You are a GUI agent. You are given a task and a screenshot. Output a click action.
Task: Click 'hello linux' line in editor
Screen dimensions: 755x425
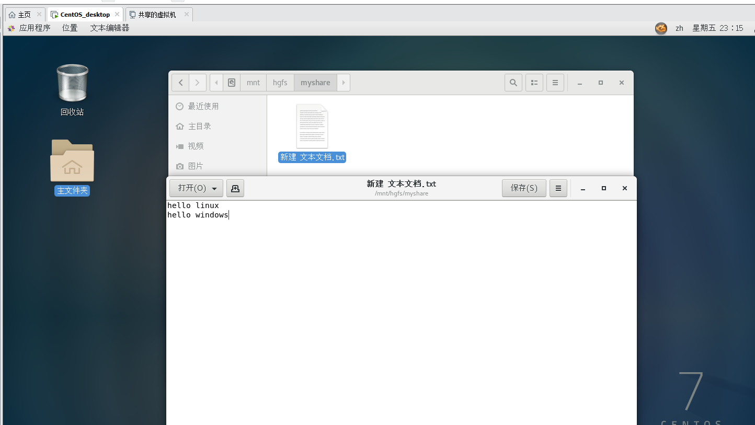coord(193,205)
